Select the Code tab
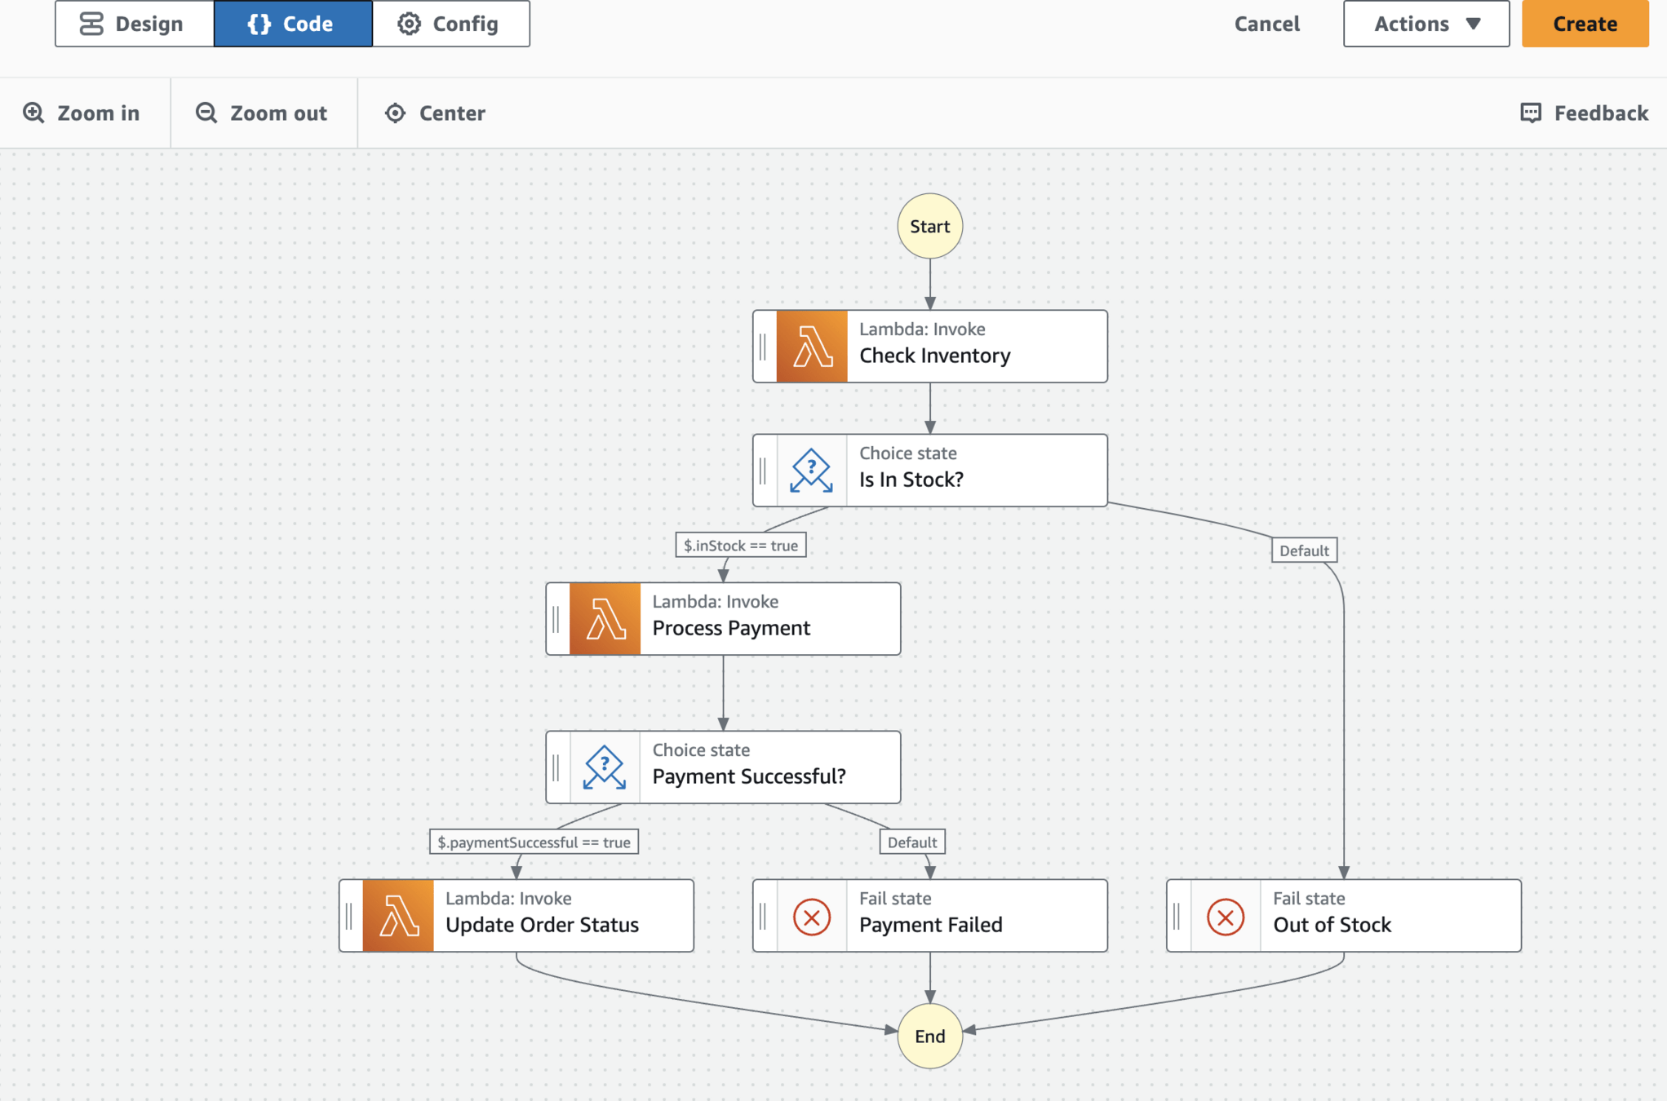The width and height of the screenshot is (1667, 1101). pyautogui.click(x=292, y=24)
